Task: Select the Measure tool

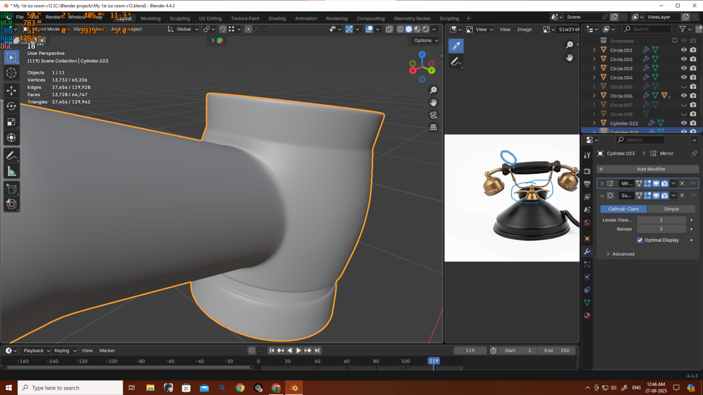Action: coord(11,172)
